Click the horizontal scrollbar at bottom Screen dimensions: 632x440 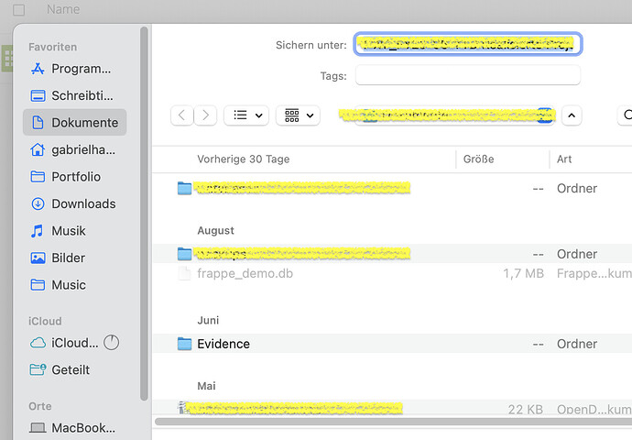[x=385, y=423]
